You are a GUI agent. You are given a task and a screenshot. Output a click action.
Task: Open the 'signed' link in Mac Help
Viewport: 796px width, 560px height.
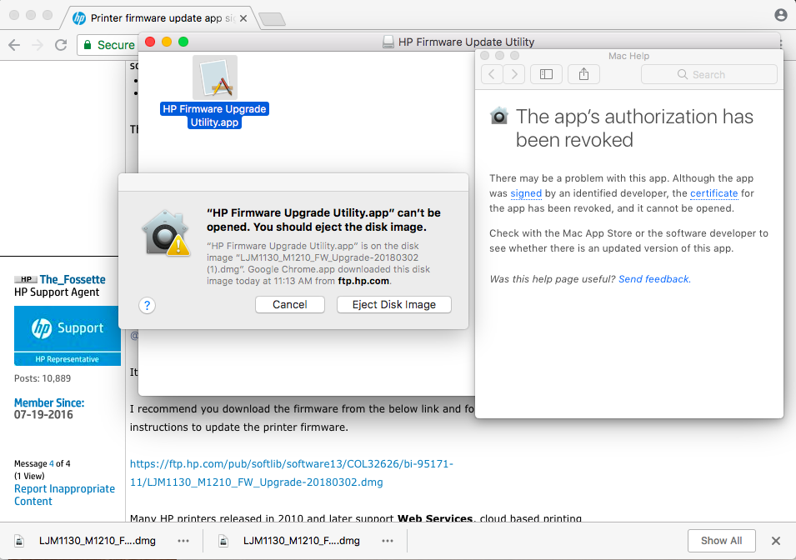(x=526, y=193)
